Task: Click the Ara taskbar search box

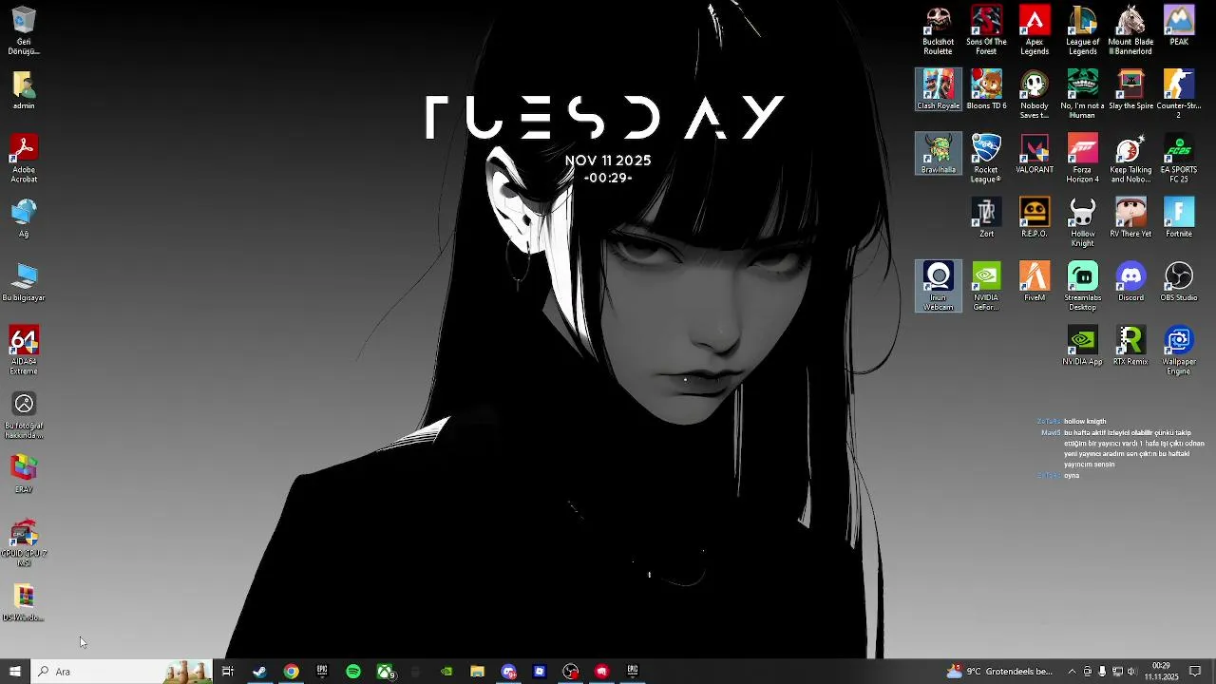Action: 121,672
